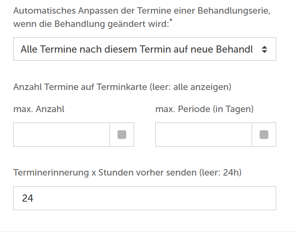This screenshot has height=239, width=295.
Task: Click the 'max. Periode (in Tagen)' label
Action: pos(204,109)
